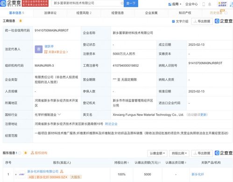
Task: Click the 大股东 tag
Action: [x=76, y=177]
